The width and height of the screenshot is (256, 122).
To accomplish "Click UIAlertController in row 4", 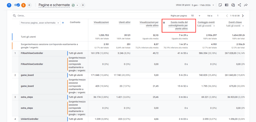I will tap(30, 119).
